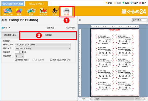Open the ?ヘルプ help menu
The height and width of the screenshot is (101, 148).
tap(134, 3)
